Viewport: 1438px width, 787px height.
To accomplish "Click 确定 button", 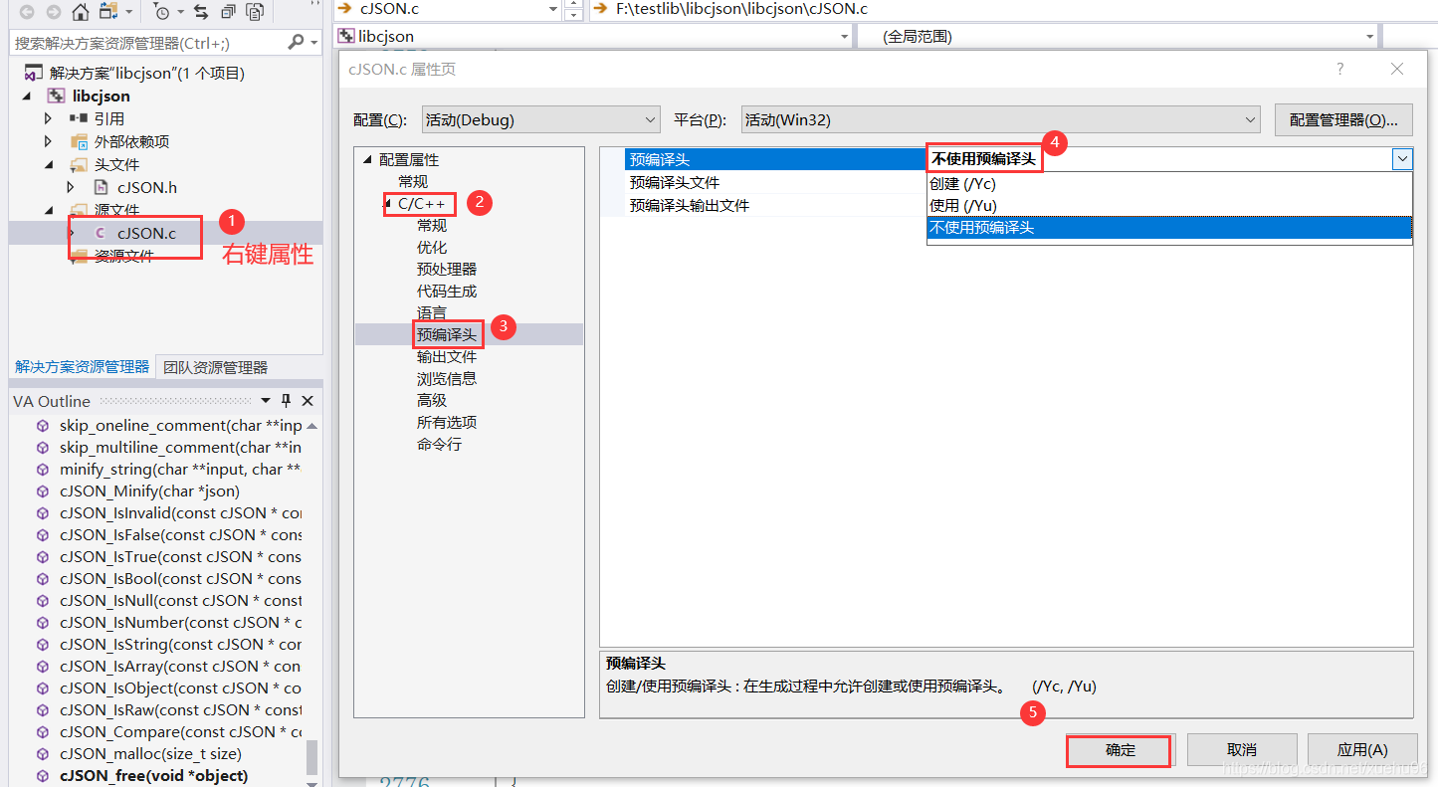I will (x=1121, y=750).
